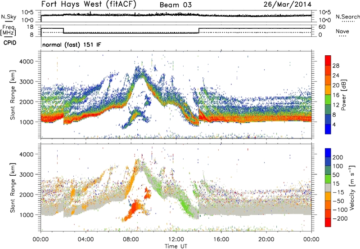The image size is (360, 249).
Task: Click the "3000" tick of the power panel
Action: tap(26, 82)
